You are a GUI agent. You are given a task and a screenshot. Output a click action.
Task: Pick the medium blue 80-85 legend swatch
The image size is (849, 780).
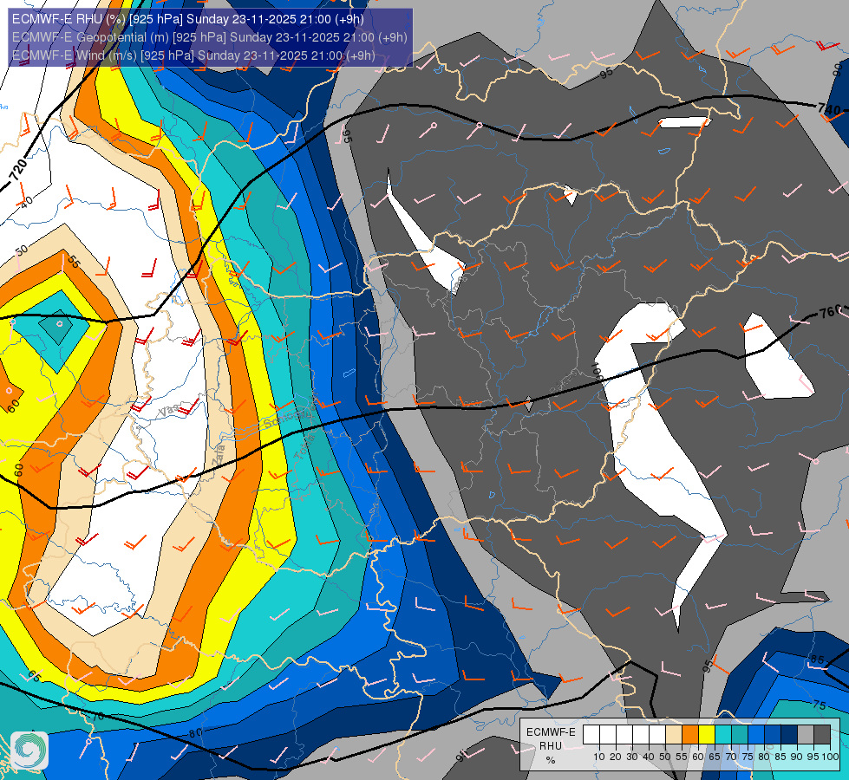[772, 735]
